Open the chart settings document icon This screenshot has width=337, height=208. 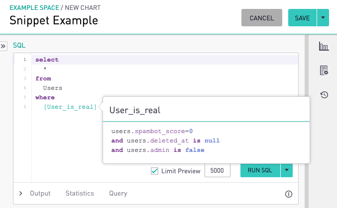tap(324, 70)
